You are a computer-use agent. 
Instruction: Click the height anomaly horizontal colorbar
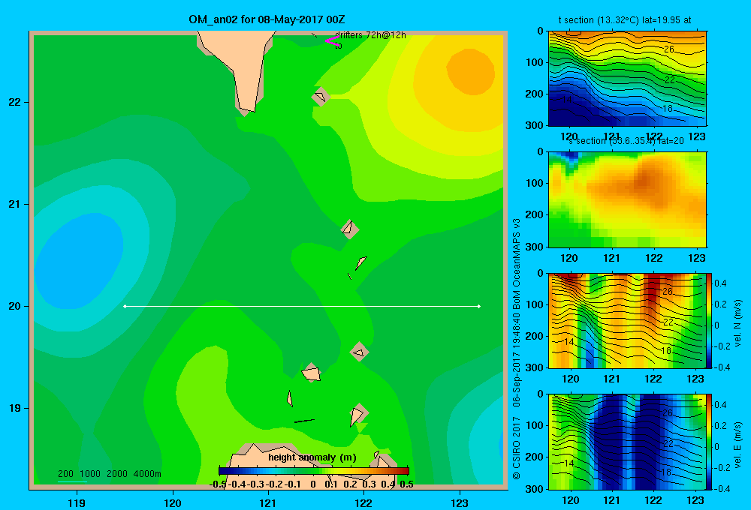[314, 471]
